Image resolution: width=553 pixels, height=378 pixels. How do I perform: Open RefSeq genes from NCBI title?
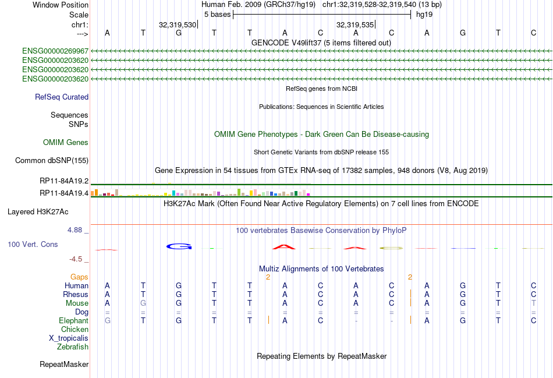322,89
